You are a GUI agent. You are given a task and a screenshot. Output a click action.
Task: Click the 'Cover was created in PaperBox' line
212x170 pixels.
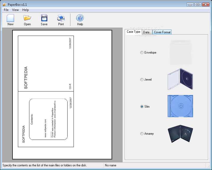pyautogui.click(x=52, y=122)
